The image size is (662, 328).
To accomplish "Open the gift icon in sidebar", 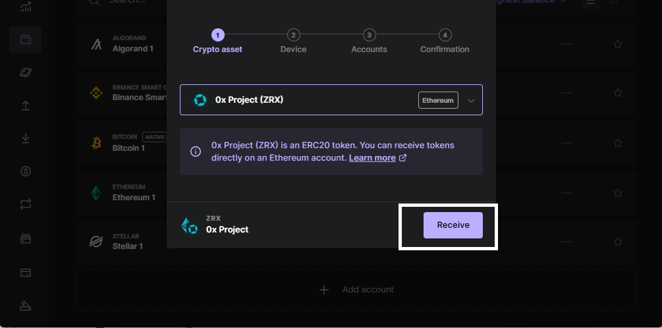I will point(26,238).
